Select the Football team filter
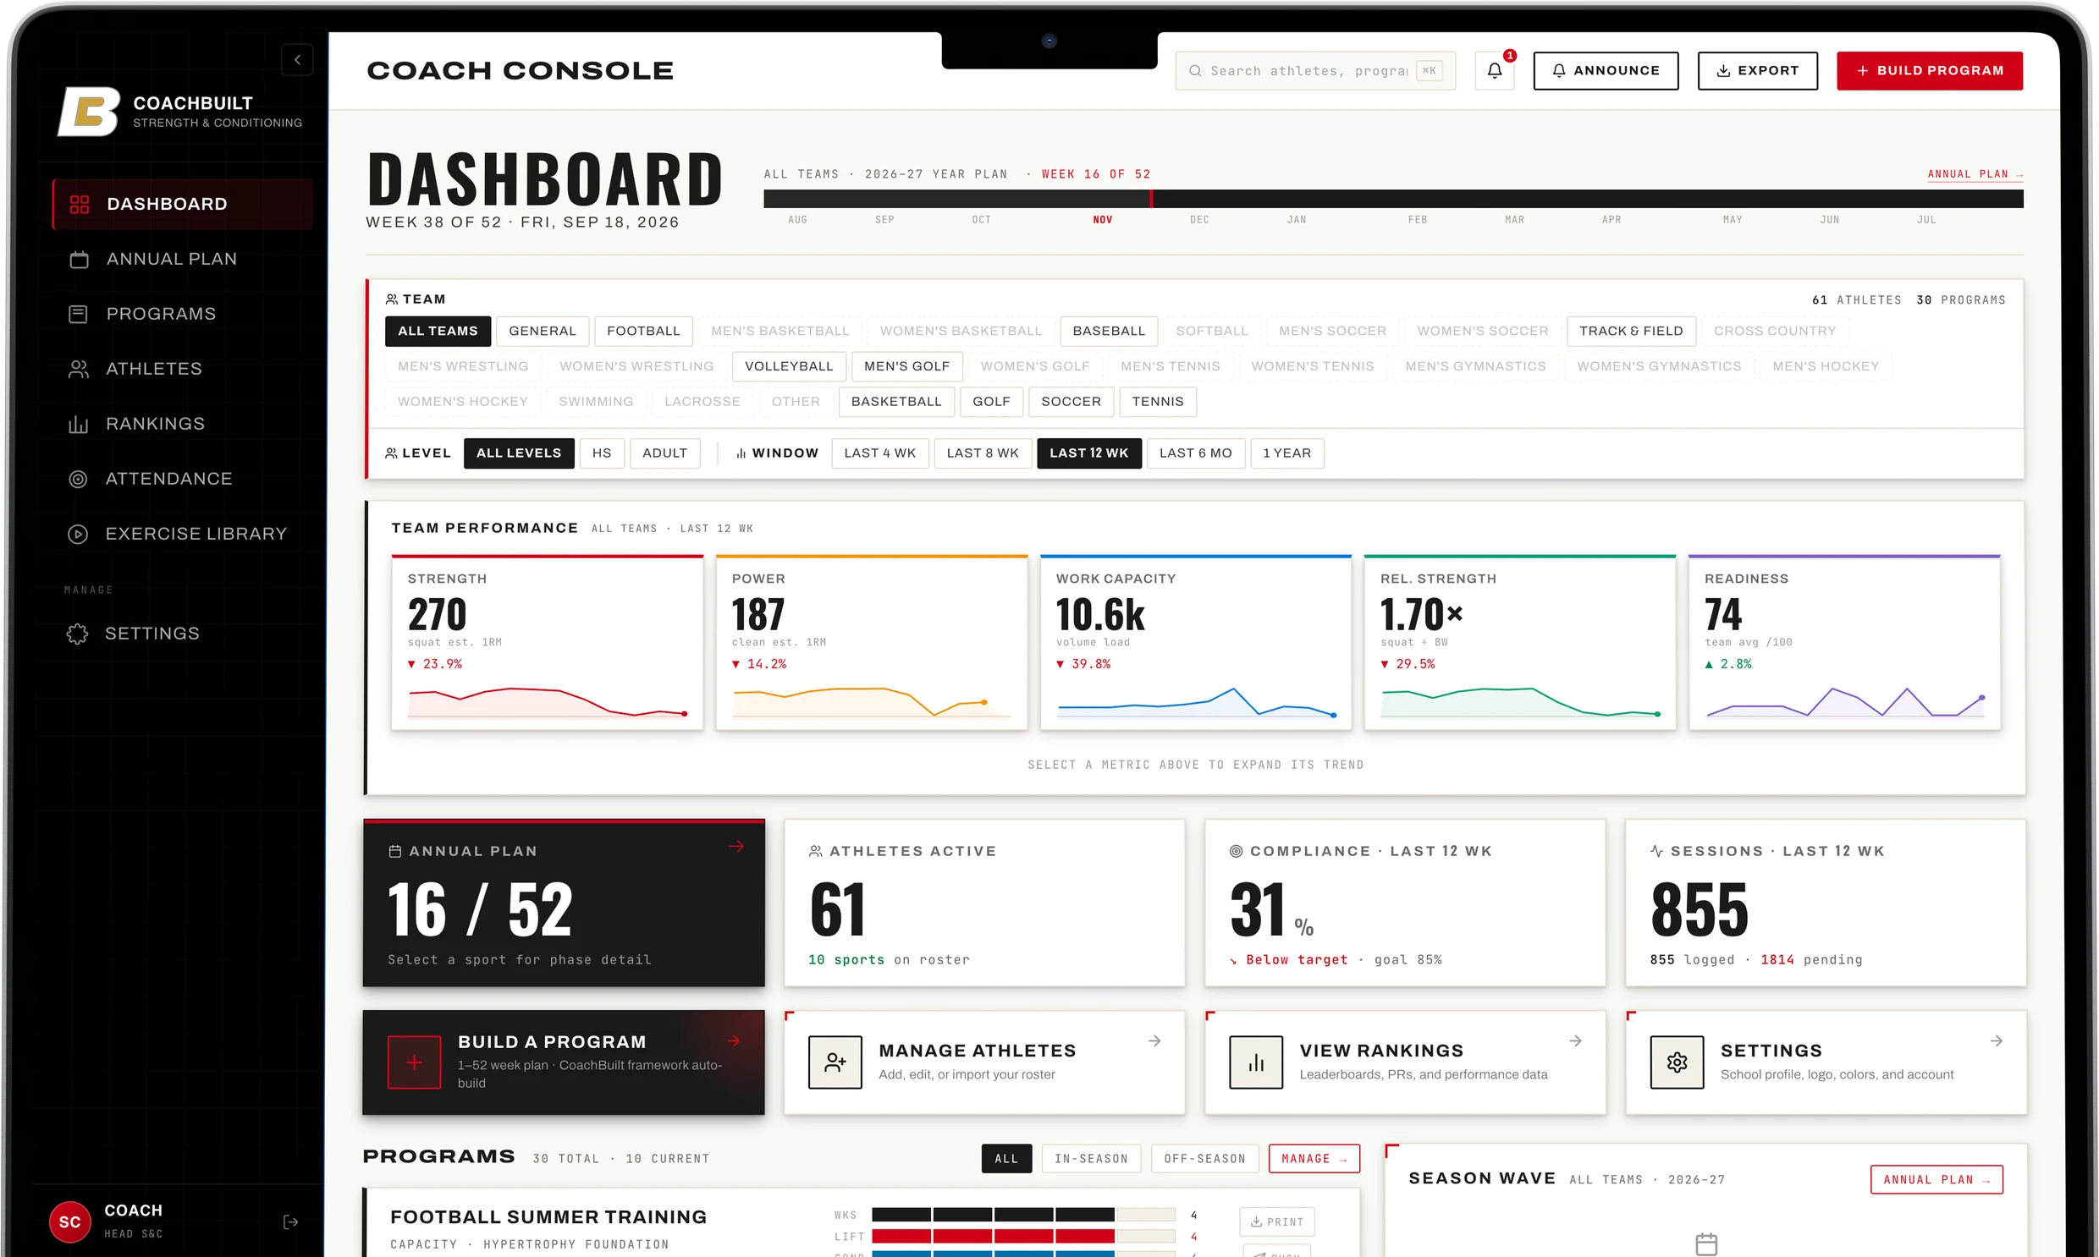Image resolution: width=2099 pixels, height=1257 pixels. coord(643,332)
